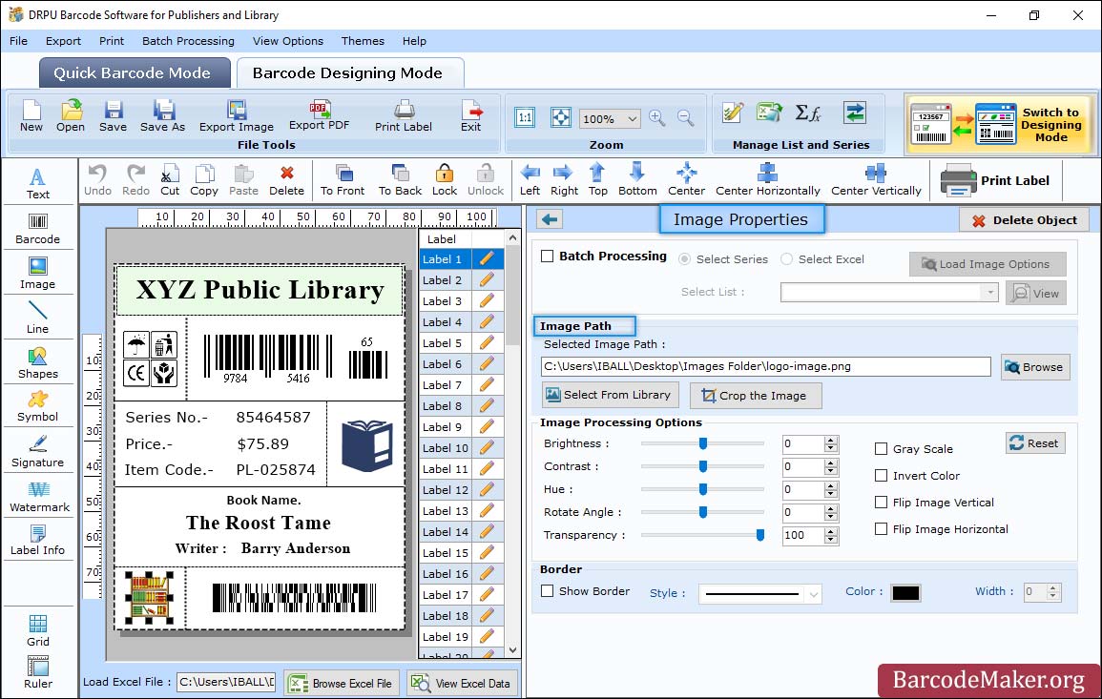
Task: Click the 1:1 actual size zoom icon
Action: (525, 117)
